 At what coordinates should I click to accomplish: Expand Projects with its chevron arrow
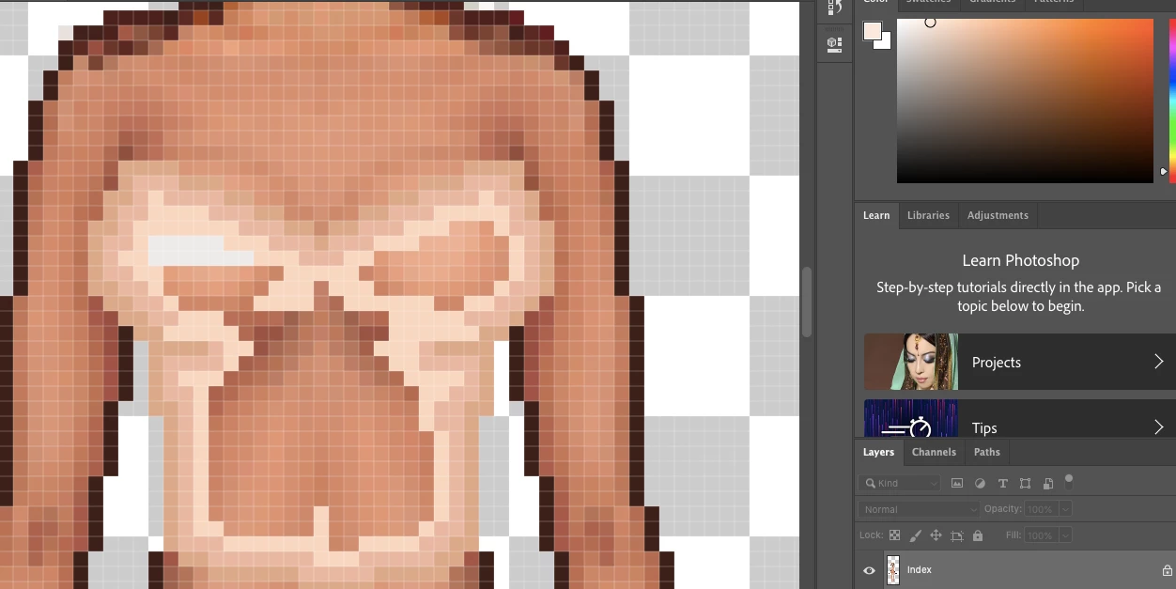click(1158, 362)
